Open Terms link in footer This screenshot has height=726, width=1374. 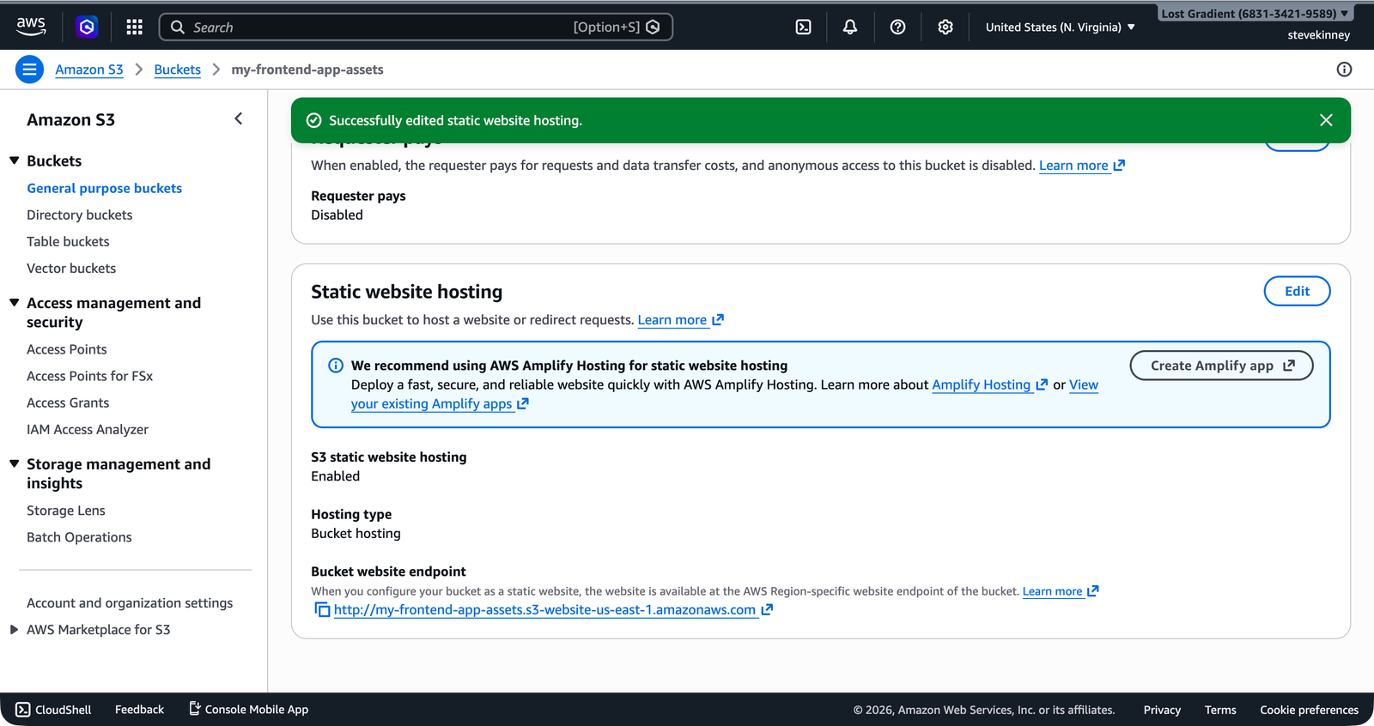tap(1220, 710)
